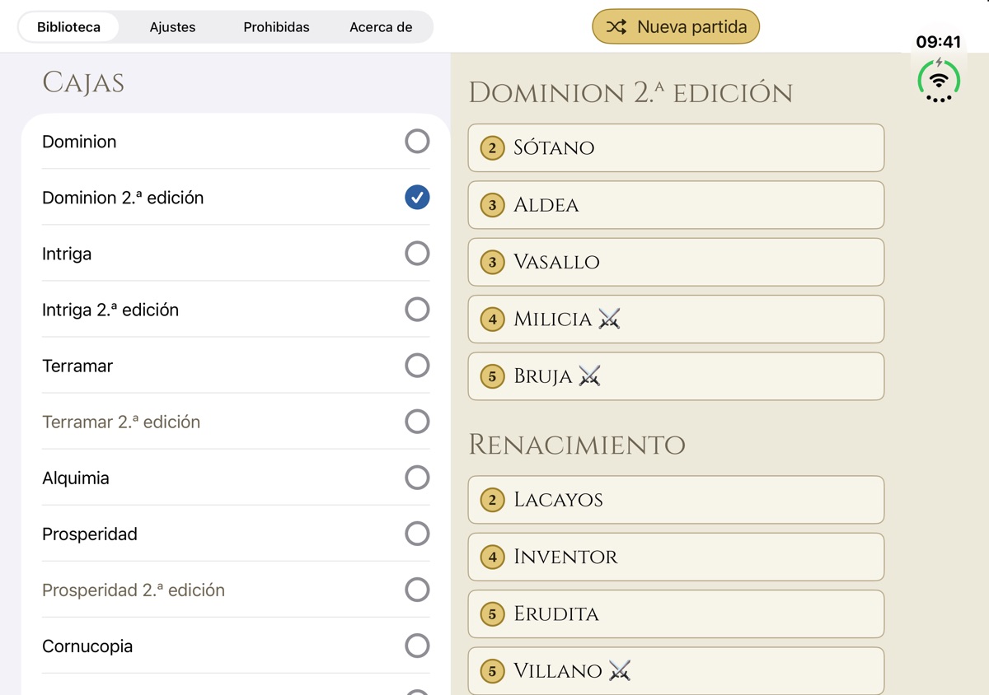989x695 pixels.
Task: Toggle Terramar 2.ª edición box
Action: tap(417, 422)
